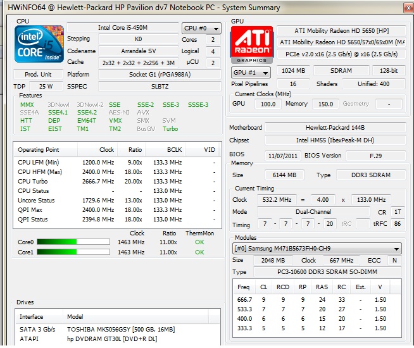This screenshot has width=414, height=348.
Task: Click the TDP 25 W field
Action: [46, 86]
